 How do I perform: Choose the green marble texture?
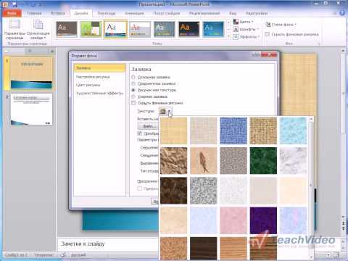263,161
